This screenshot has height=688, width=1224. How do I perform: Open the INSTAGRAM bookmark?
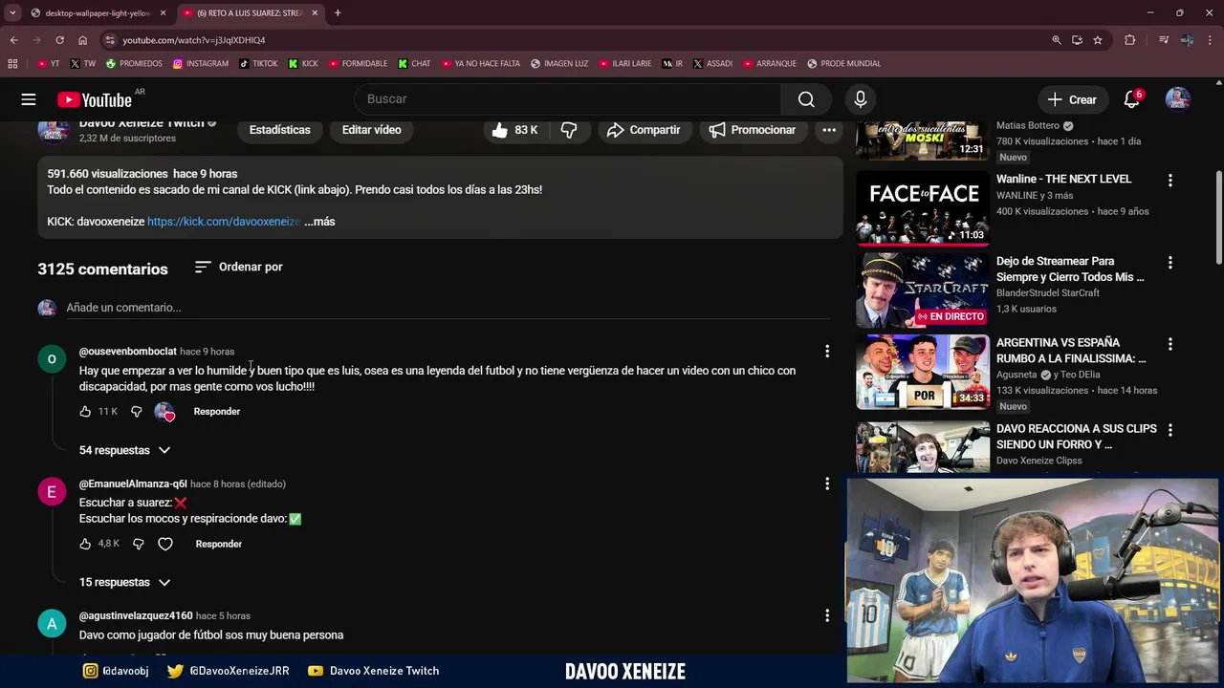point(201,64)
